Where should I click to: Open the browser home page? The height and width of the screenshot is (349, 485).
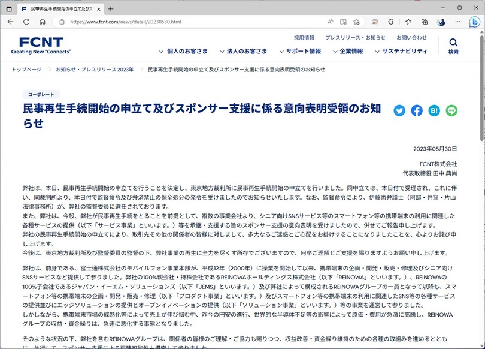(x=43, y=22)
